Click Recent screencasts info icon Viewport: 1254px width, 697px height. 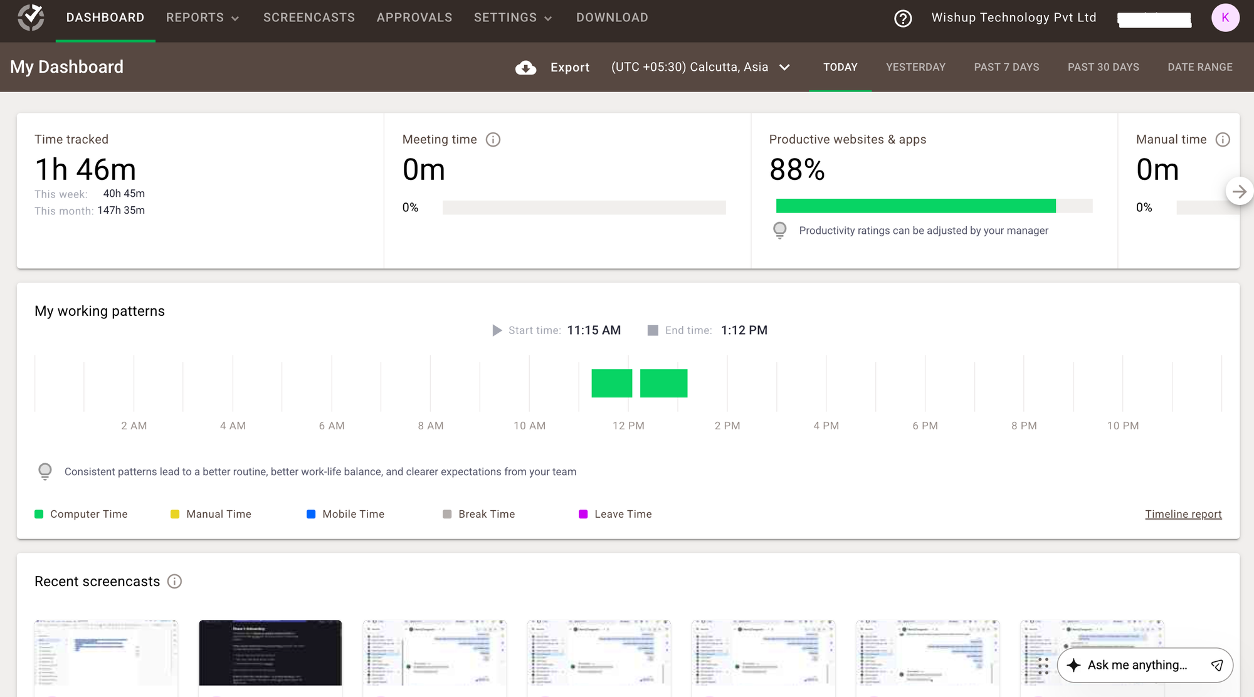175,582
